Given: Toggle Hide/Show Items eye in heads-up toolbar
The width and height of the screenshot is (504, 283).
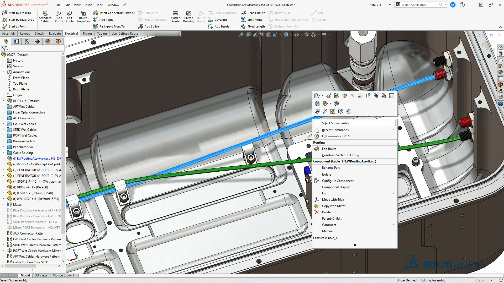Looking at the screenshot, I should (x=296, y=35).
